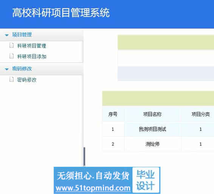Image resolution: width=214 pixels, height=194 pixels.
Task: Click the 毕业设计 banner button
Action: 146,180
